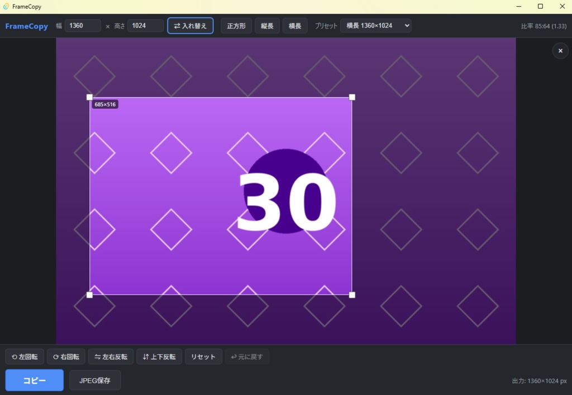Open the プリセット preset dropdown
This screenshot has width=572, height=395.
(376, 26)
